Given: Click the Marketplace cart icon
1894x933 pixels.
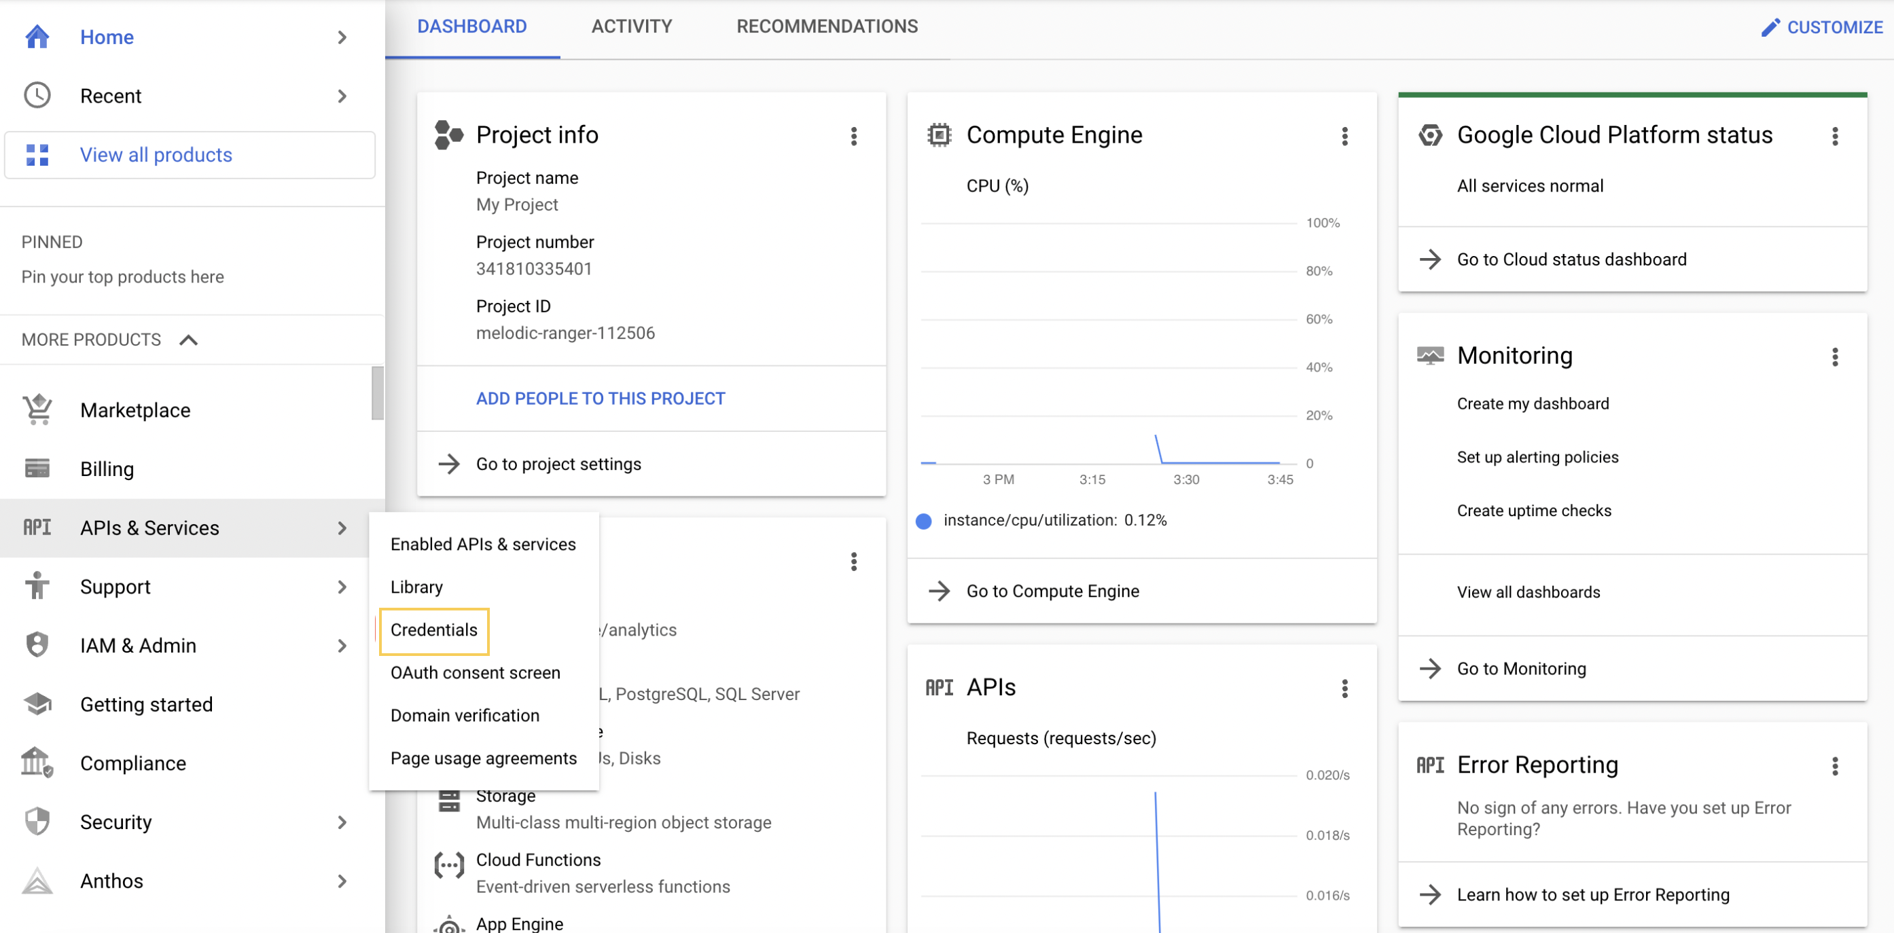Looking at the screenshot, I should pyautogui.click(x=37, y=409).
